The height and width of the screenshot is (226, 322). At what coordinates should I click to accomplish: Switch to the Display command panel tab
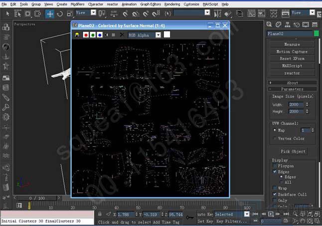tap(306, 24)
